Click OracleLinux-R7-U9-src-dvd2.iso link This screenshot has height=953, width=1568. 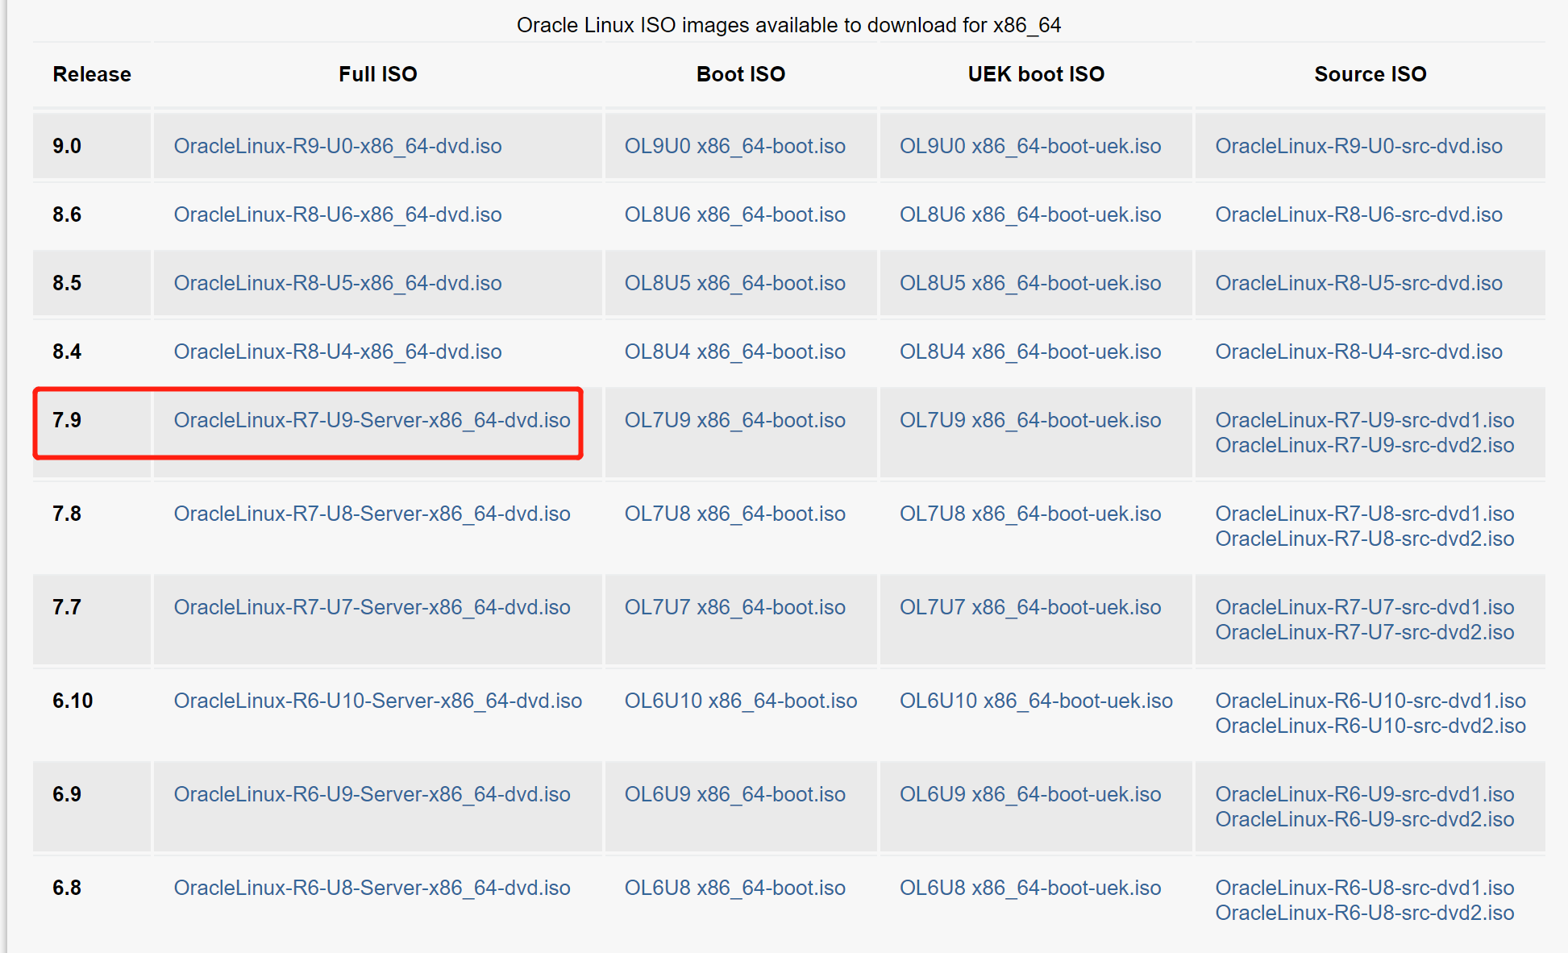pyautogui.click(x=1364, y=445)
